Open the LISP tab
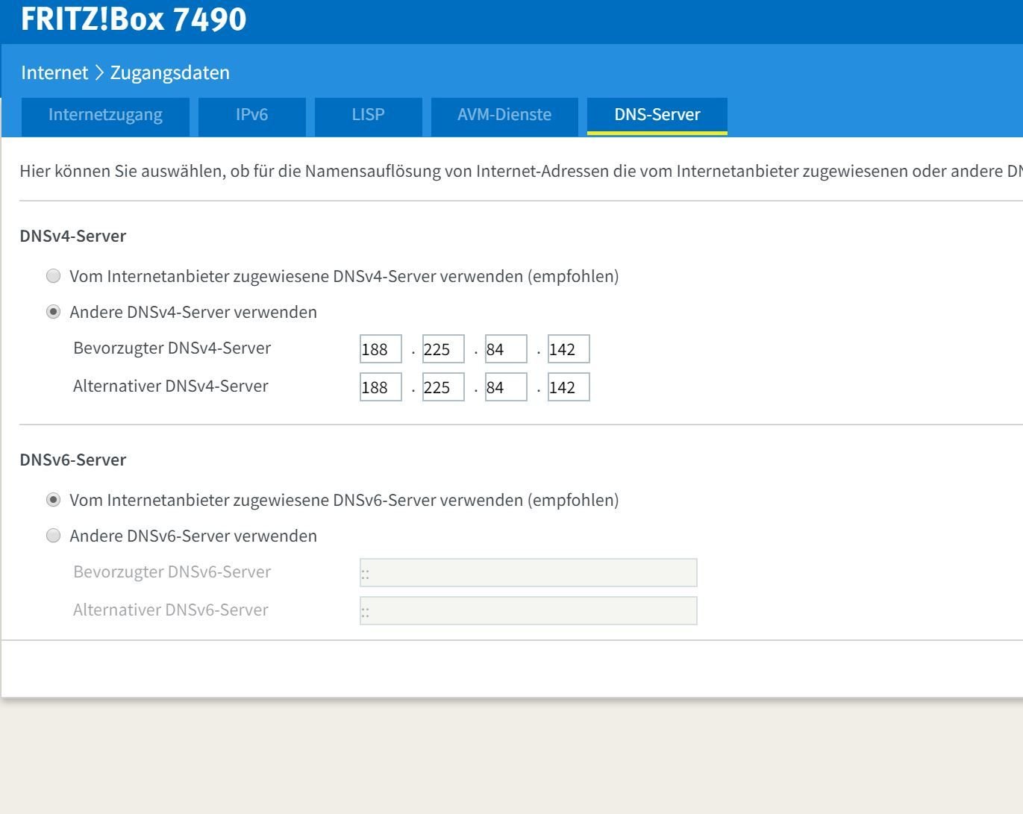 [x=368, y=116]
